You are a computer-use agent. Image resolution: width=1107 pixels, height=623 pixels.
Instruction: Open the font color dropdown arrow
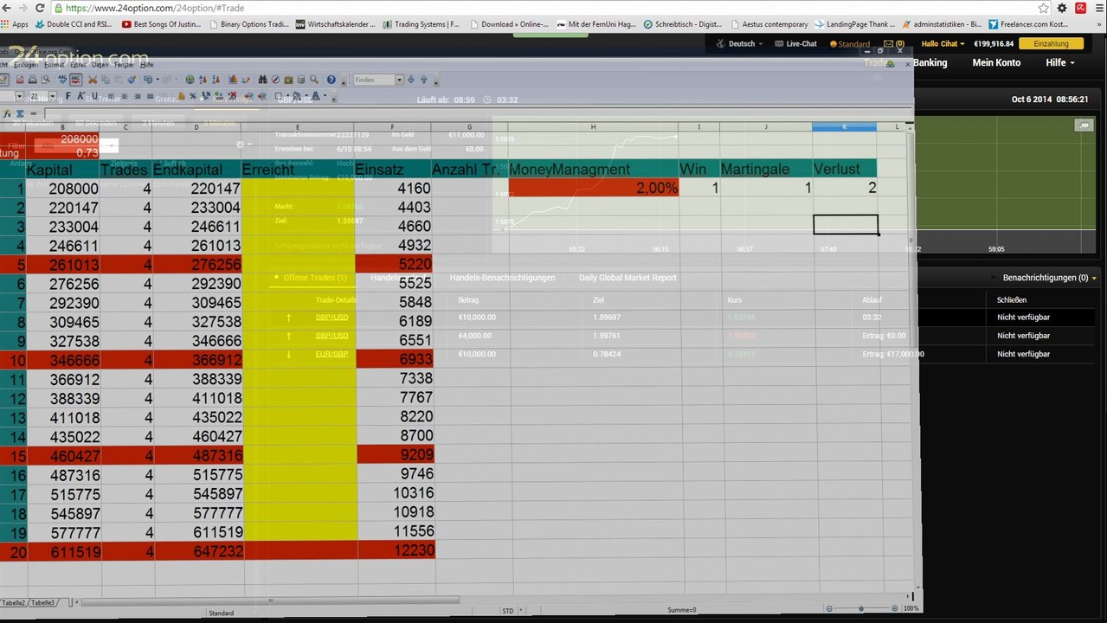(x=325, y=96)
